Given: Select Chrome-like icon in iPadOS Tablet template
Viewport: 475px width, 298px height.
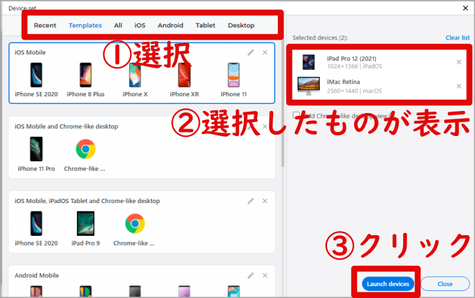Looking at the screenshot, I should [x=135, y=223].
